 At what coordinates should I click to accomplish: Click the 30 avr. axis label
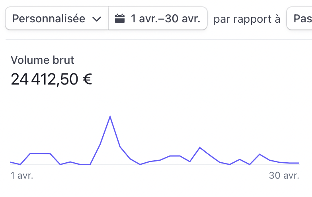pyautogui.click(x=284, y=175)
